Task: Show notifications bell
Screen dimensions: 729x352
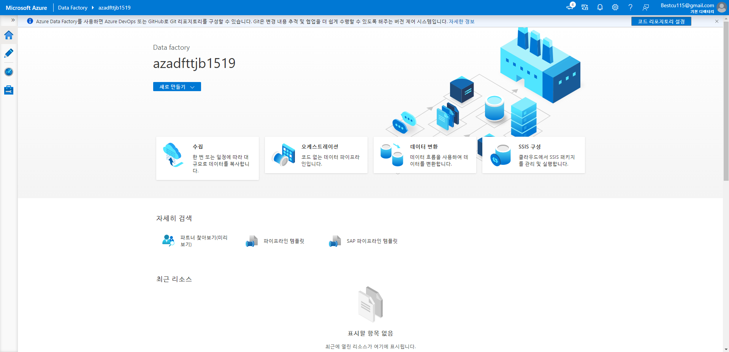Action: [x=600, y=7]
